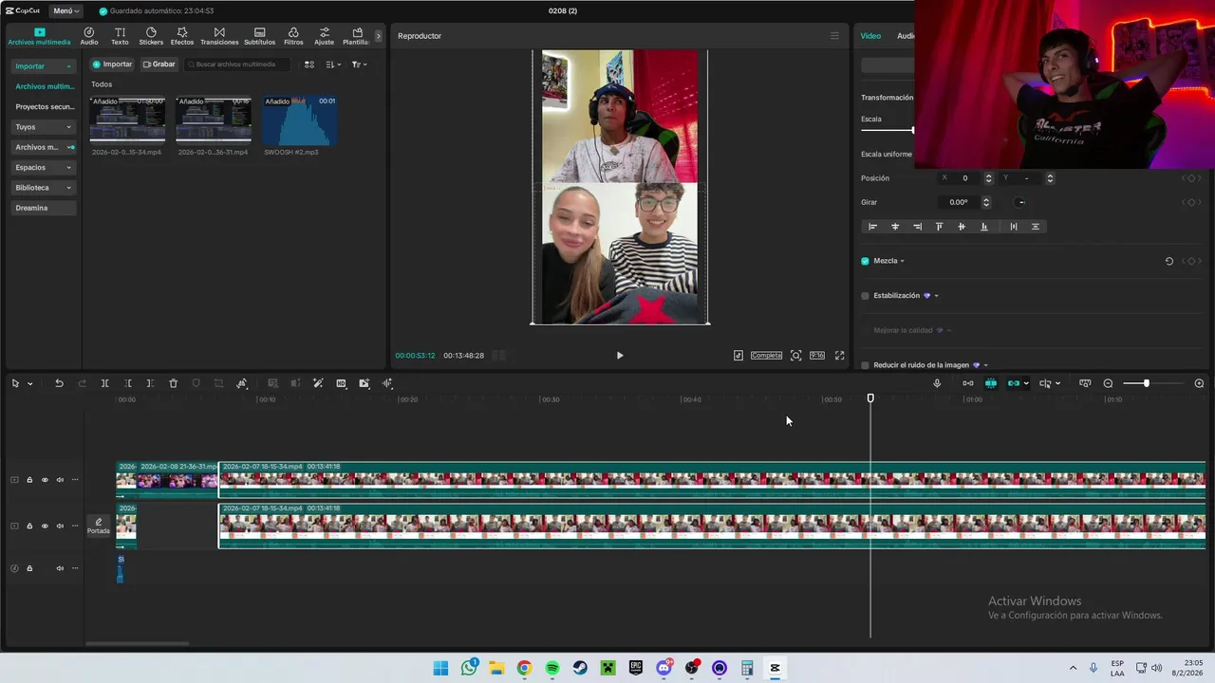Enter fullscreen preview mode
1215x683 pixels.
(x=839, y=356)
